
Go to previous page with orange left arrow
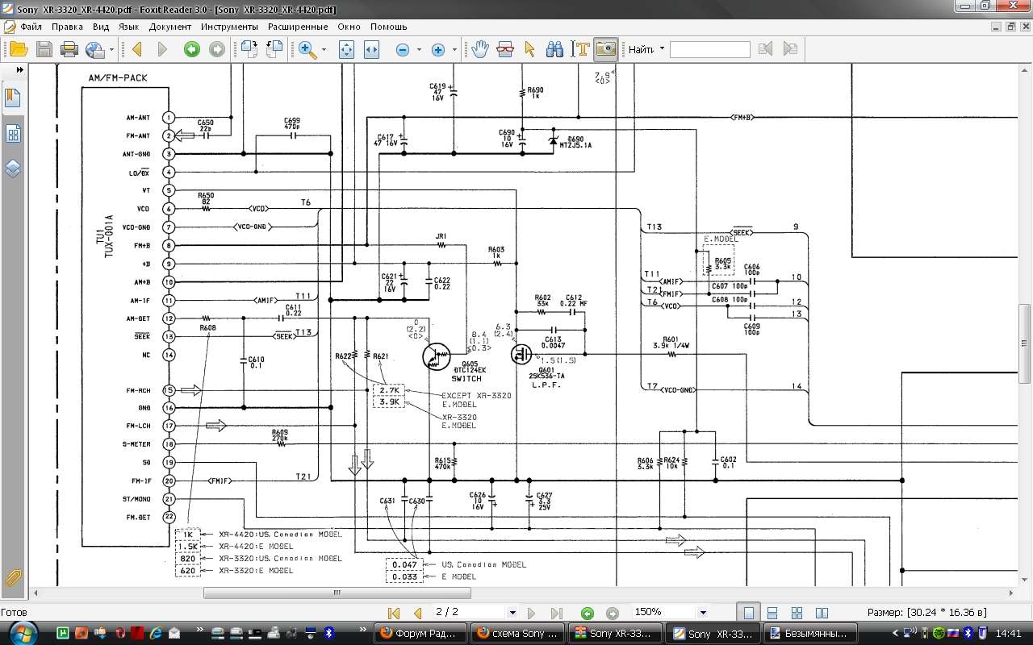point(136,49)
